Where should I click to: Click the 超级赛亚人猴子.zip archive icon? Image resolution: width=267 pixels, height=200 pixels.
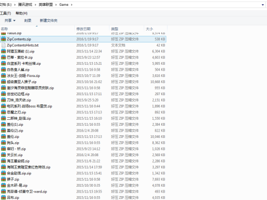point(3,82)
